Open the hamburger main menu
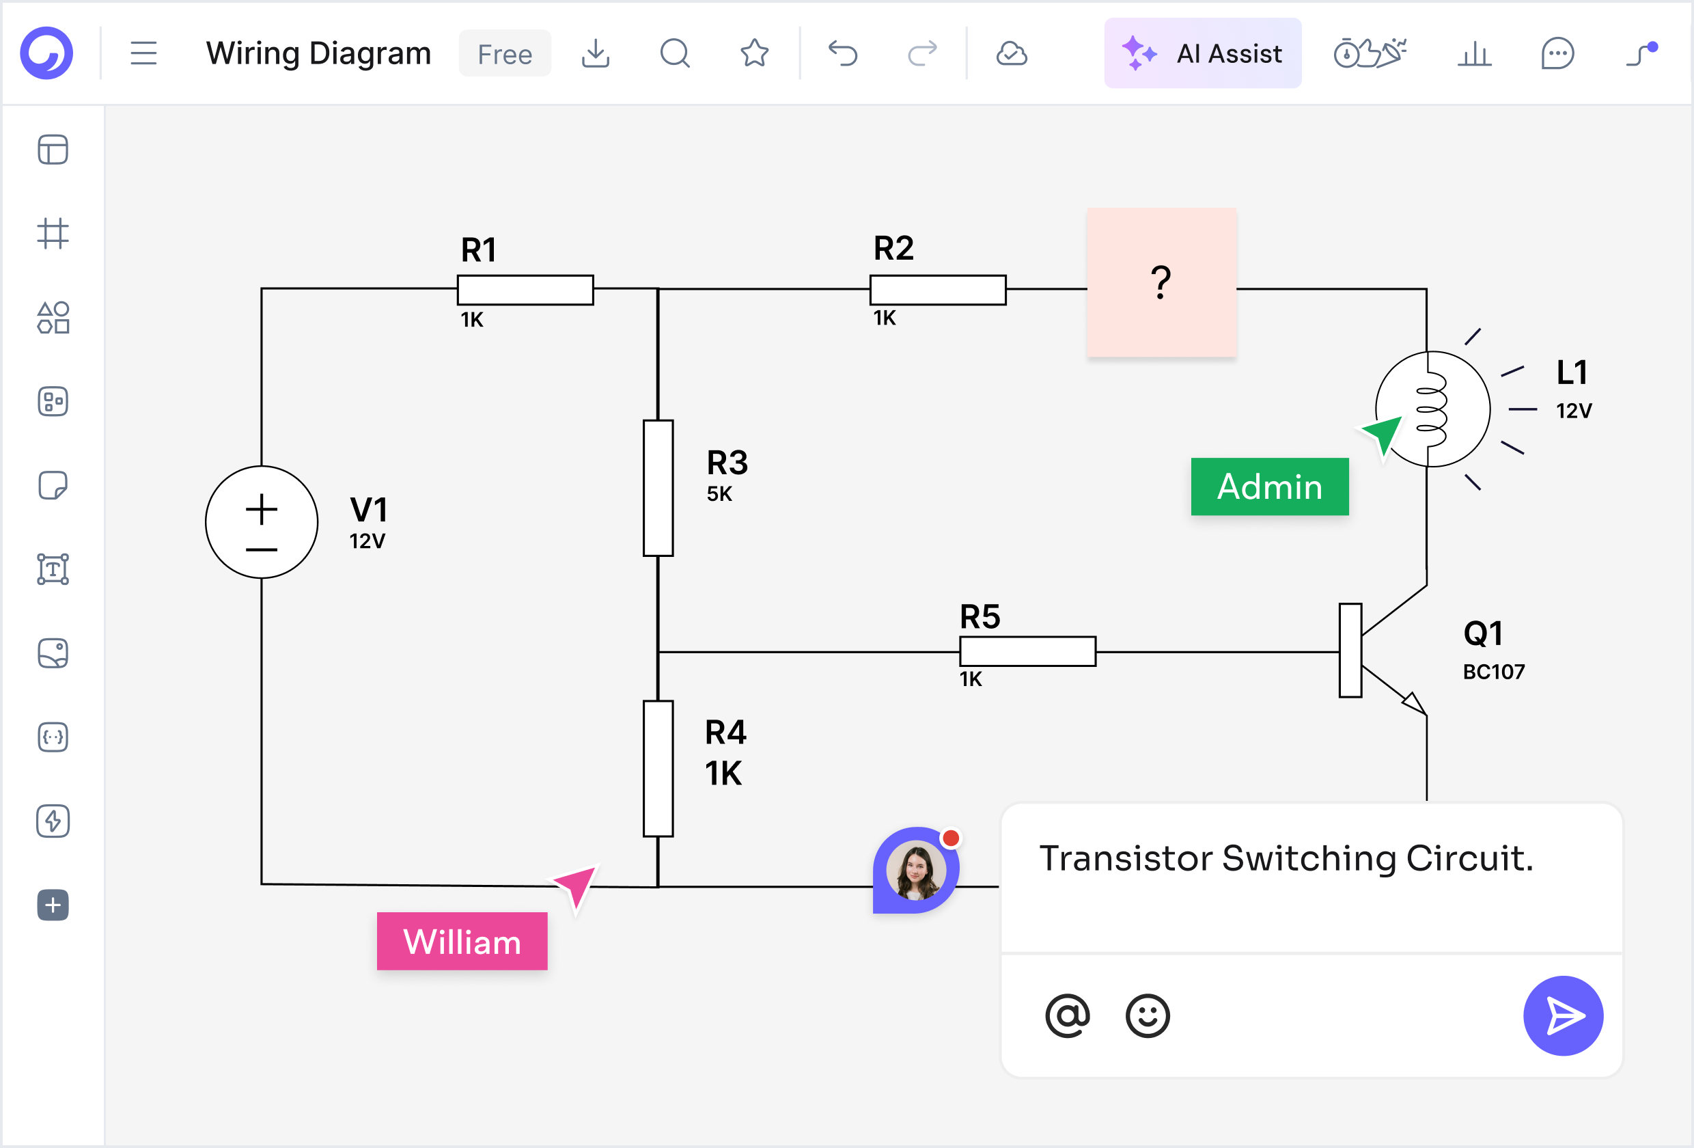1694x1148 pixels. (x=143, y=53)
